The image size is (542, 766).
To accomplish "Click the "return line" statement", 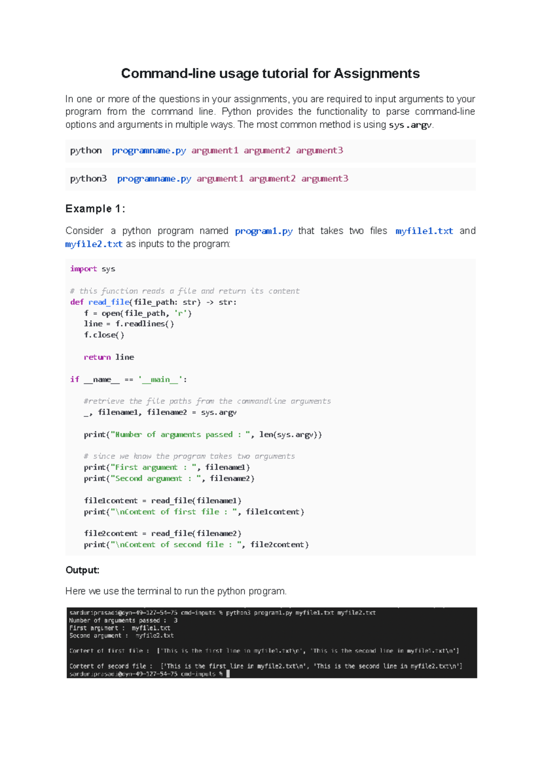I will click(109, 357).
